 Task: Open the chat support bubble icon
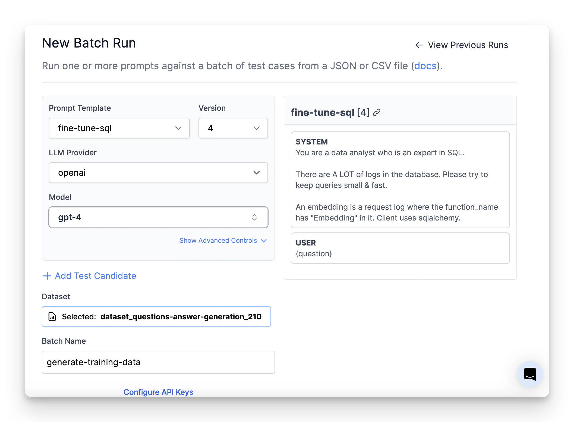pyautogui.click(x=530, y=374)
